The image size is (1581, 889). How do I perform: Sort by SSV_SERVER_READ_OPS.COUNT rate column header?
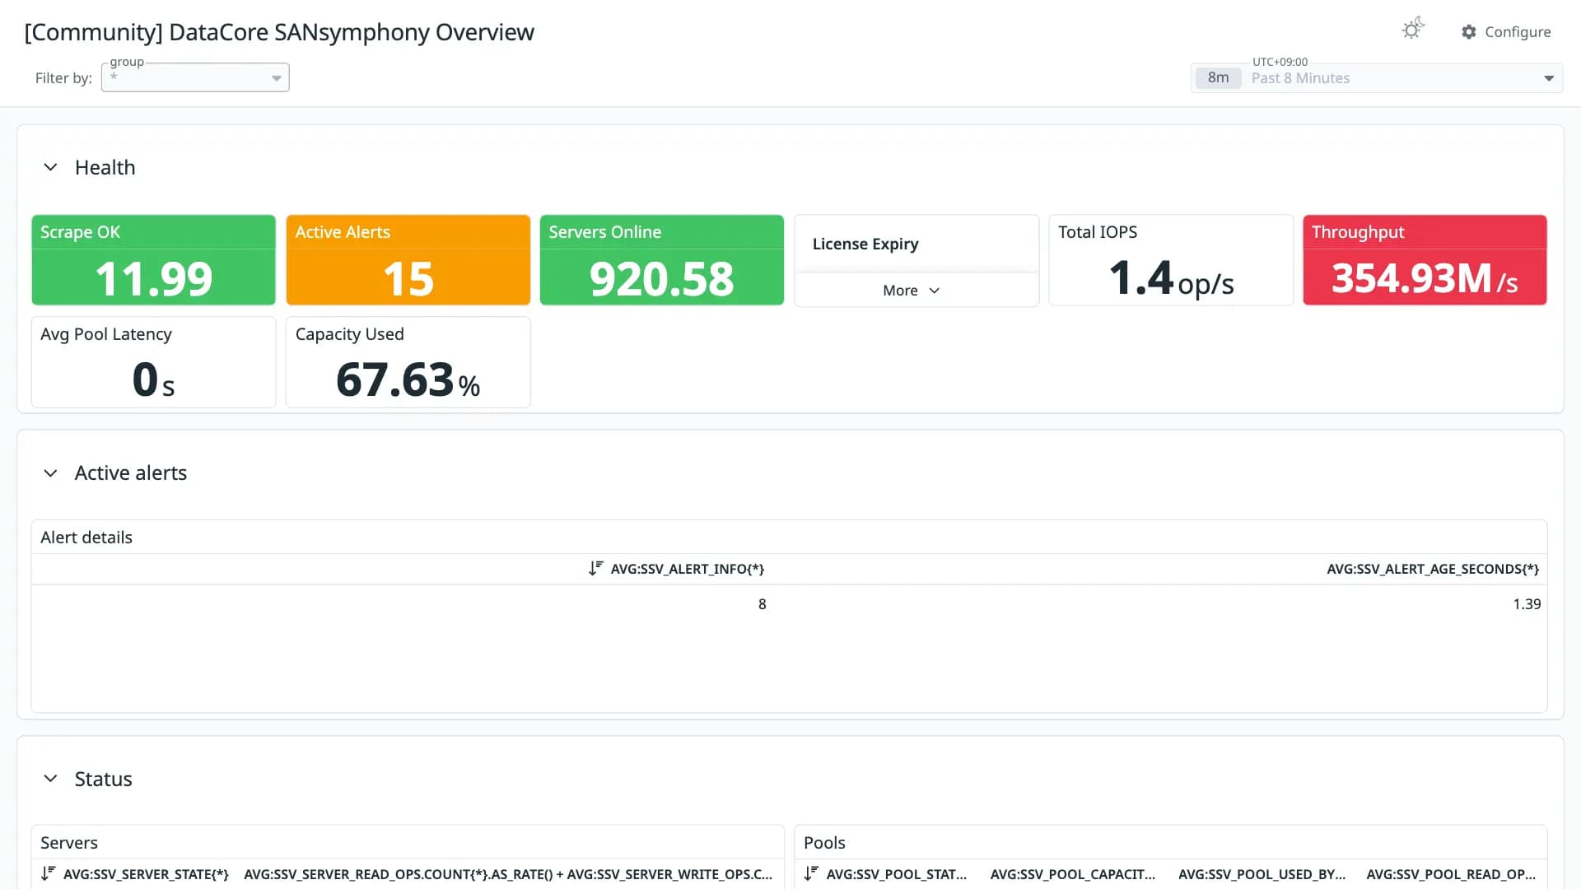[x=508, y=874]
